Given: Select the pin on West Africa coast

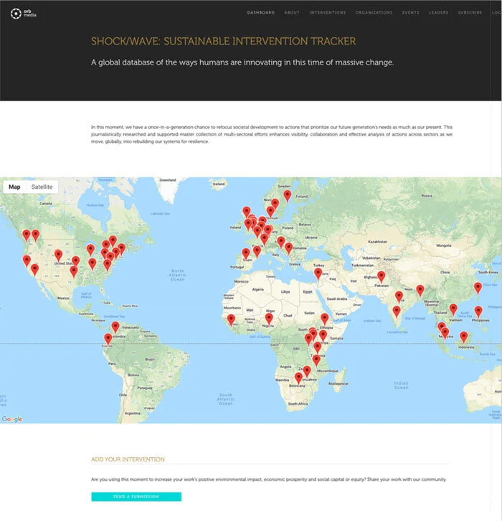Looking at the screenshot, I should [x=231, y=321].
